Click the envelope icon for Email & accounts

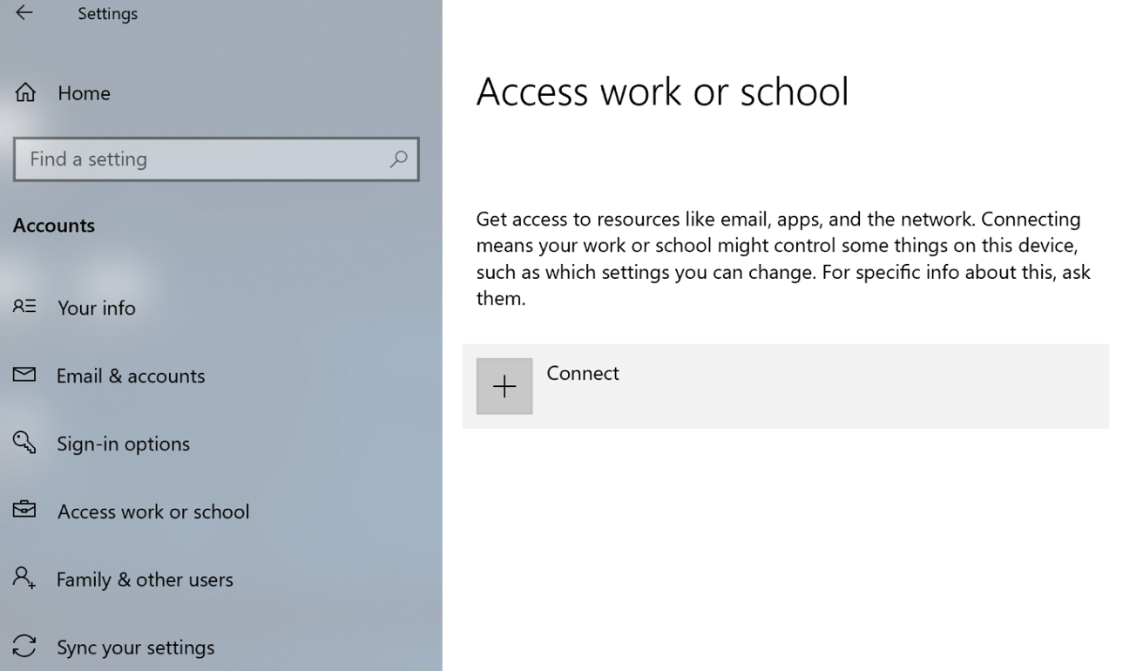tap(24, 375)
